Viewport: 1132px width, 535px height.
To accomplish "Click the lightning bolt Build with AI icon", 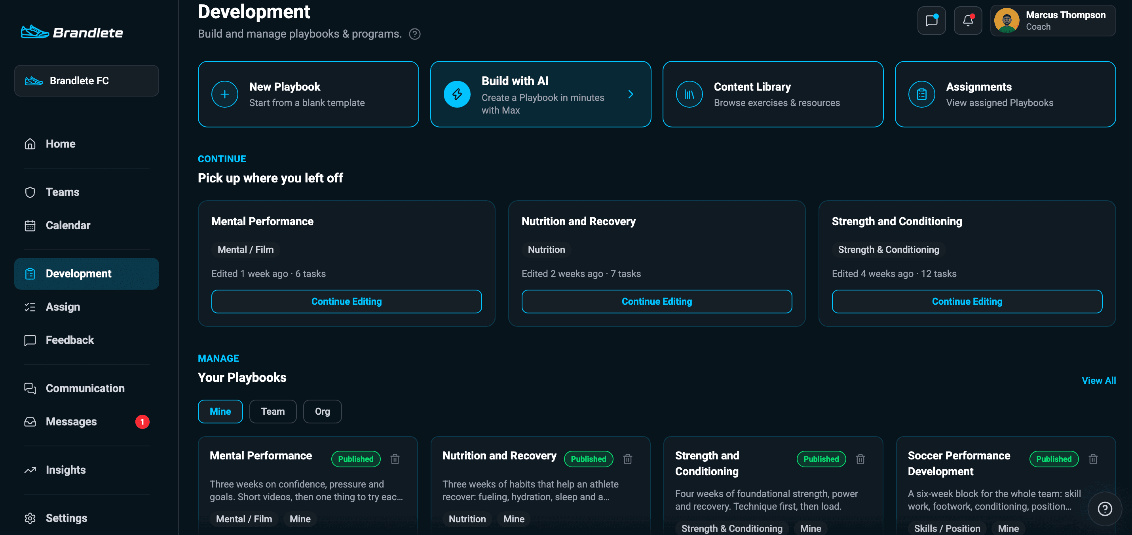I will tap(457, 94).
